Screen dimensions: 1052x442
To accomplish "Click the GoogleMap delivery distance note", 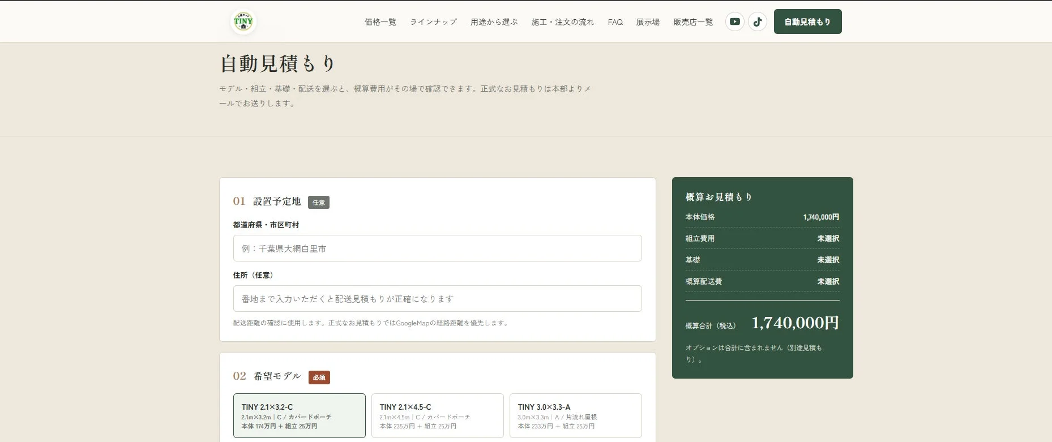I will tap(371, 323).
